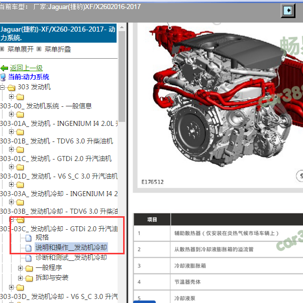
Task: Select the 拆卸与安装 tree label
Action: [x=52, y=278]
